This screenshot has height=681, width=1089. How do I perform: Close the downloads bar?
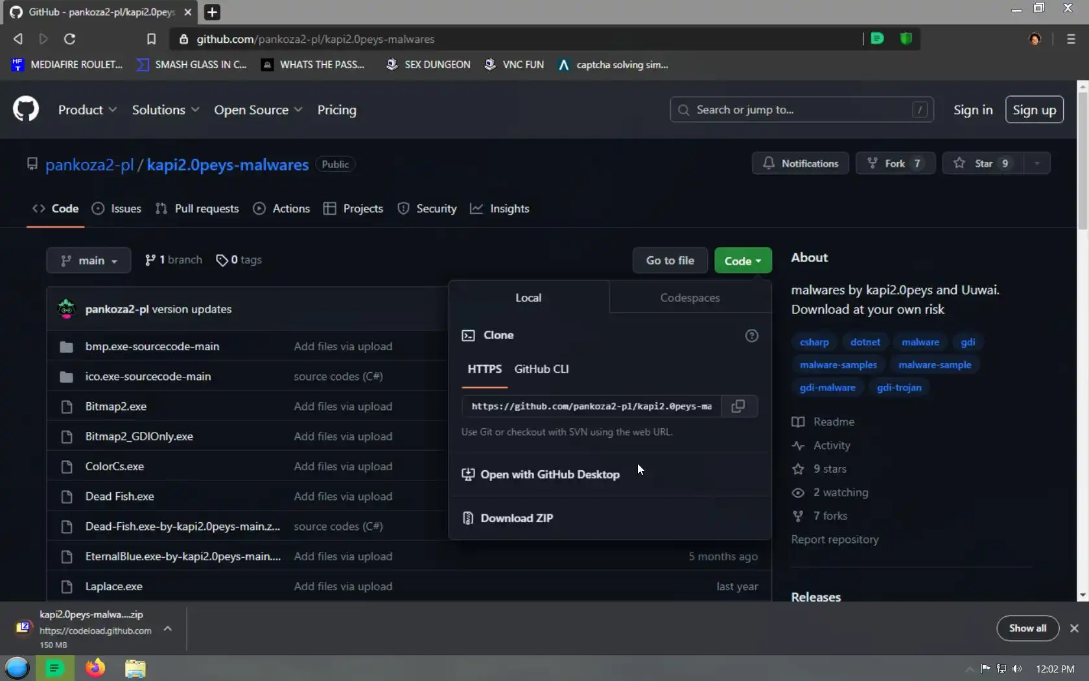coord(1074,628)
